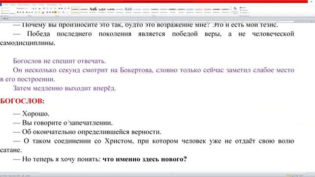The height and width of the screenshot is (177, 315).
Task: Align paragraph to the right
Action: coord(53,12)
